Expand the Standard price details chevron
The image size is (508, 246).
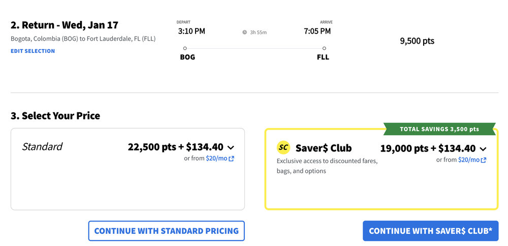click(231, 147)
